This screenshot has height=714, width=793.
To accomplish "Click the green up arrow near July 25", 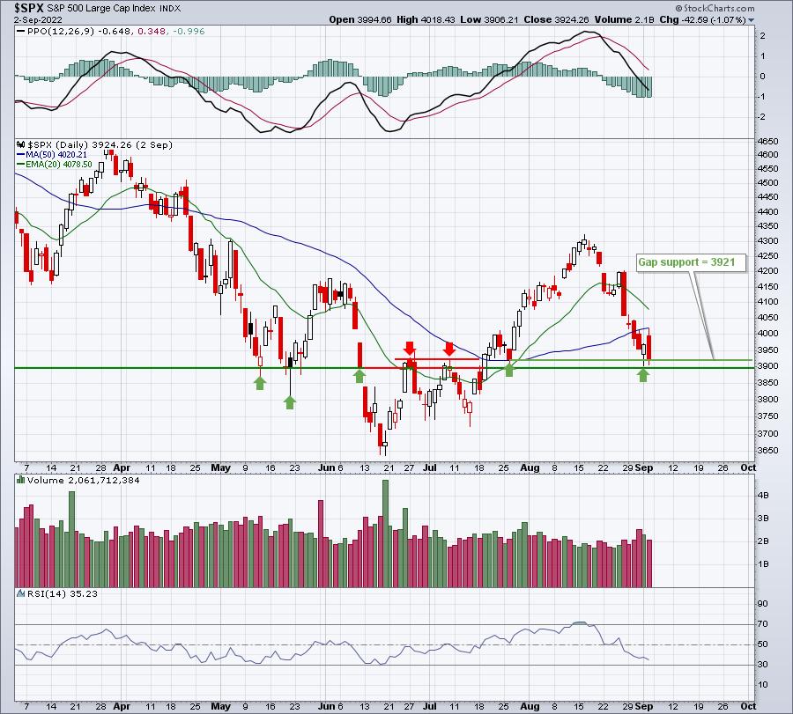I will (508, 370).
